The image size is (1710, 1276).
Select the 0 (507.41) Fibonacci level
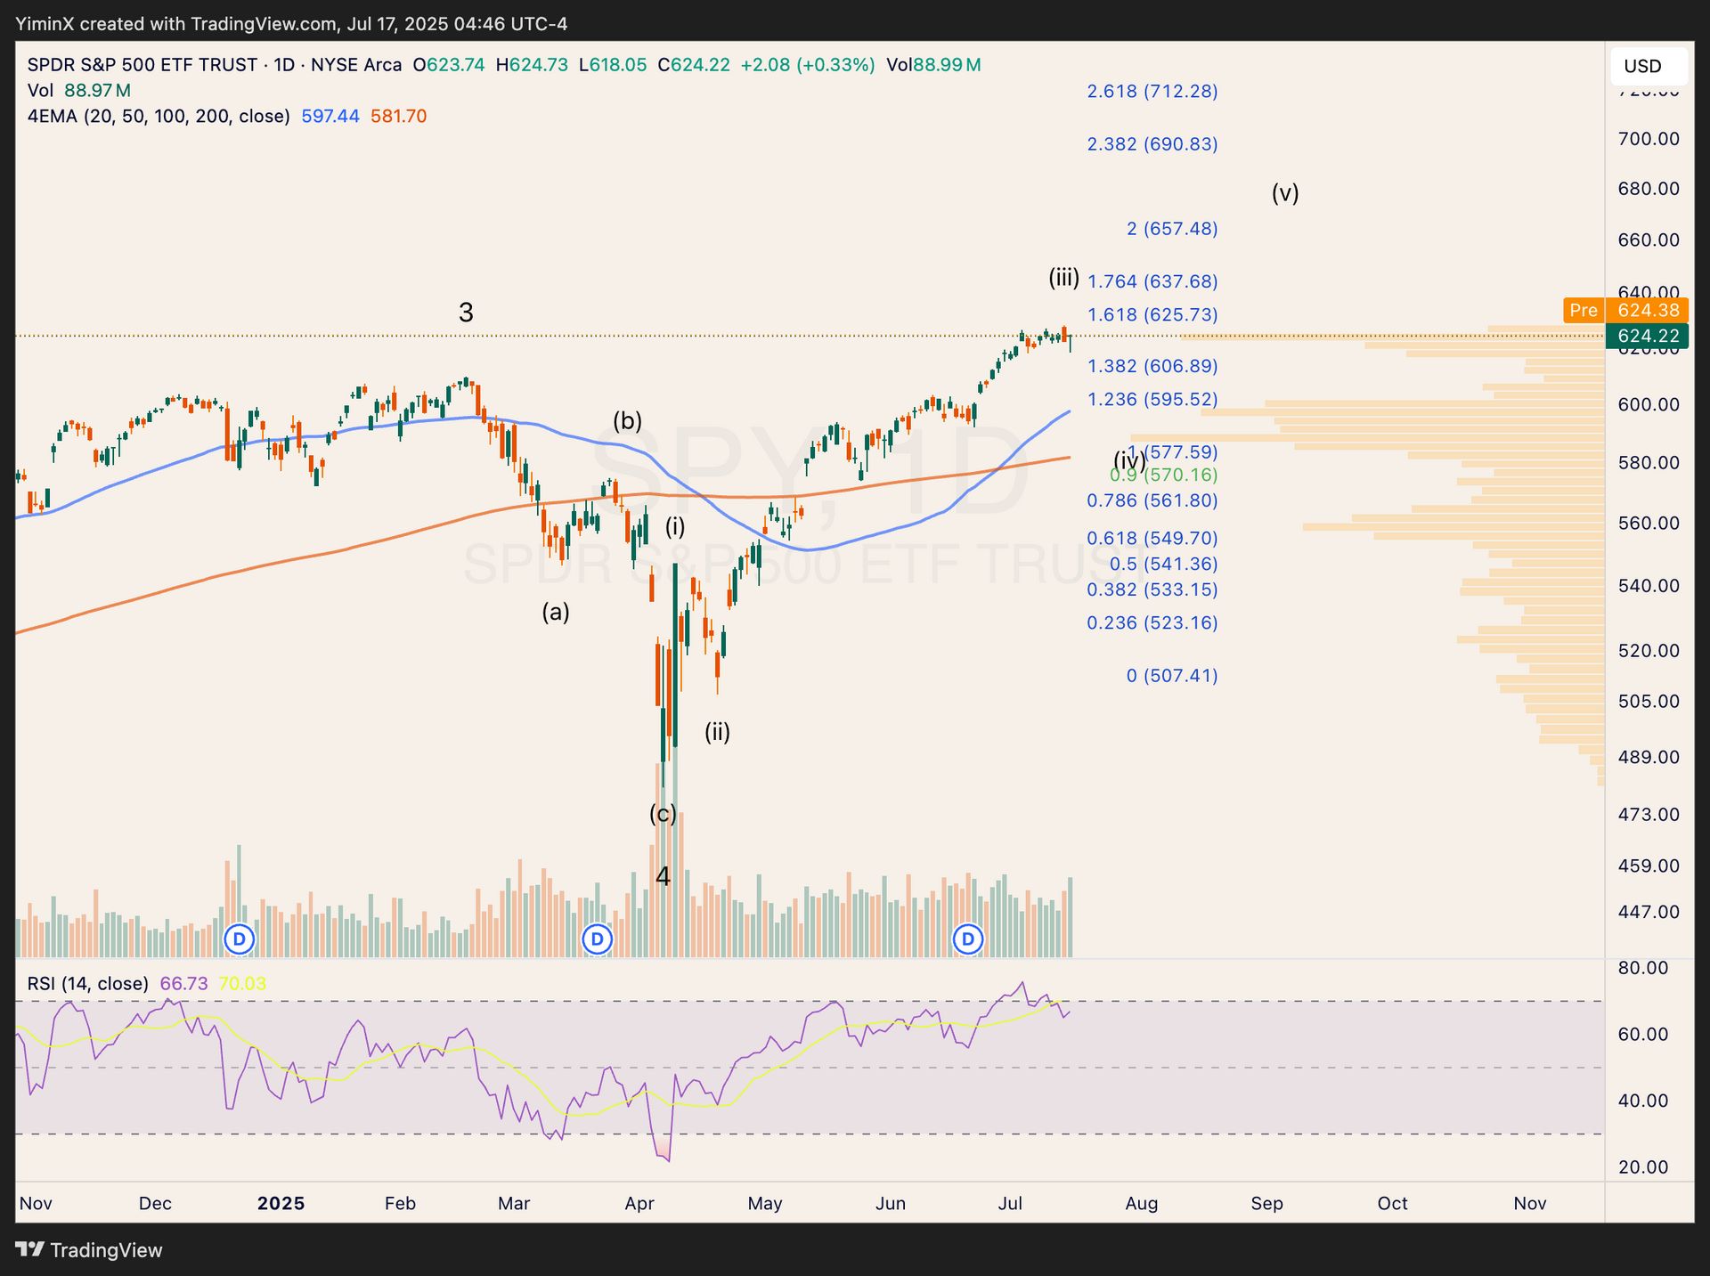1172,676
